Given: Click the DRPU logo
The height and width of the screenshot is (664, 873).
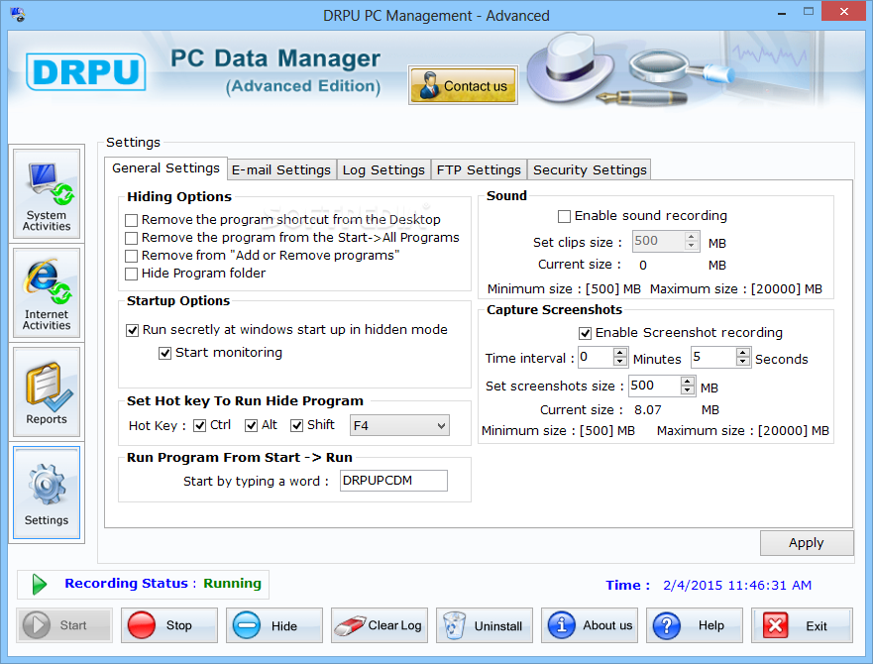Looking at the screenshot, I should (86, 72).
